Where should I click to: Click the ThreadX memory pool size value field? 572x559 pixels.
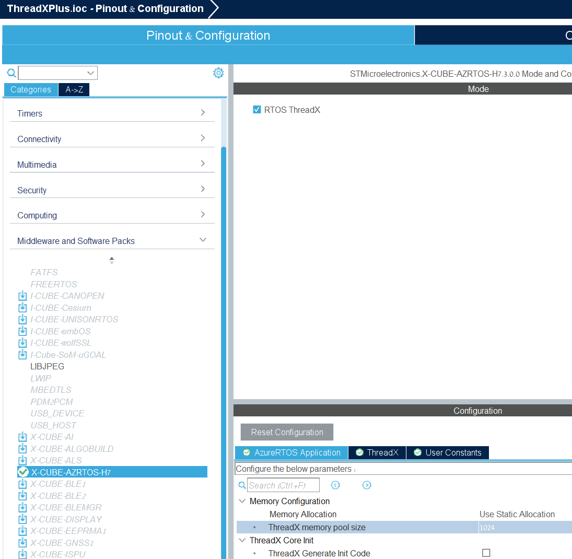(522, 527)
